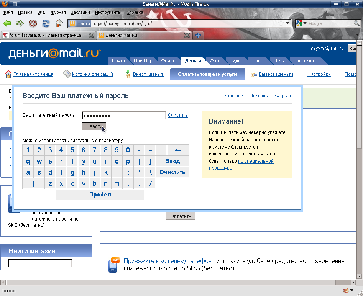Open the Инструменты menu
Image resolution: width=363 pixels, height=296 pixels.
click(x=108, y=12)
